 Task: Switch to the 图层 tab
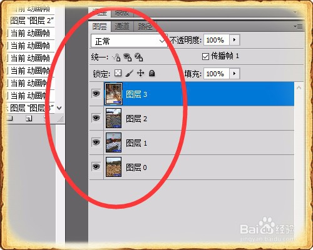[x=100, y=27]
